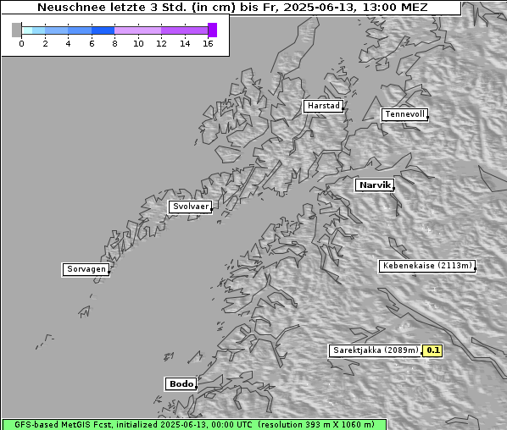Click the Sarektjakka (2089m) mountain label
Screen dimensions: 507x430
click(x=376, y=350)
